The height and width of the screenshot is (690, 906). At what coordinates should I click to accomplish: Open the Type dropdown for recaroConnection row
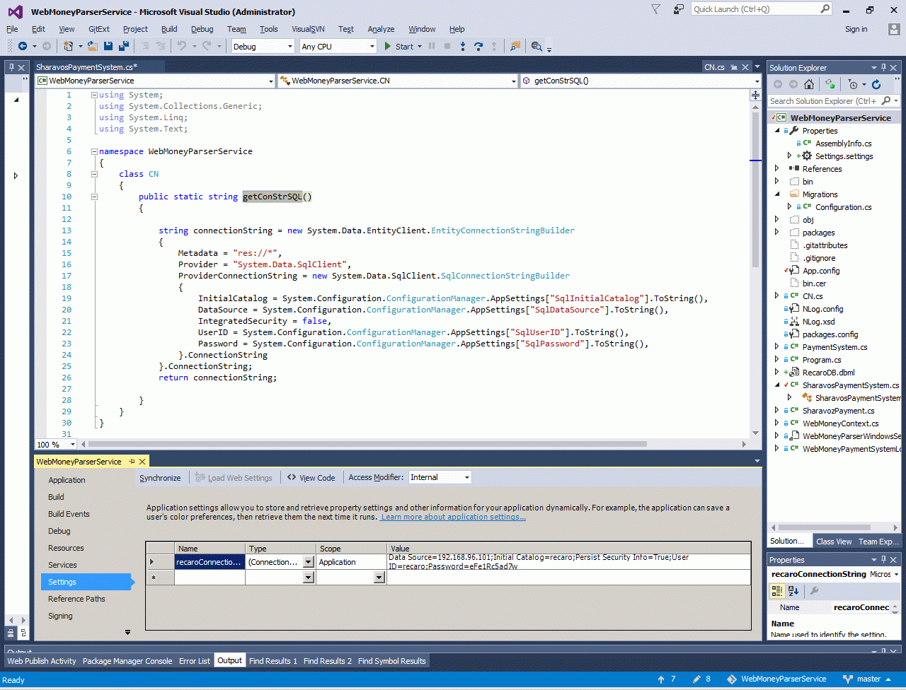[308, 562]
